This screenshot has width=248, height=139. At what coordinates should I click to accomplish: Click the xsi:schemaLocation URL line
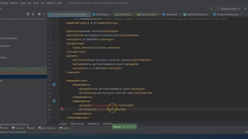click(150, 19)
